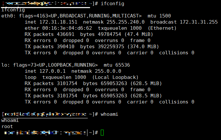Click the eth0 collisions 0 text

pyautogui.click(x=177, y=53)
